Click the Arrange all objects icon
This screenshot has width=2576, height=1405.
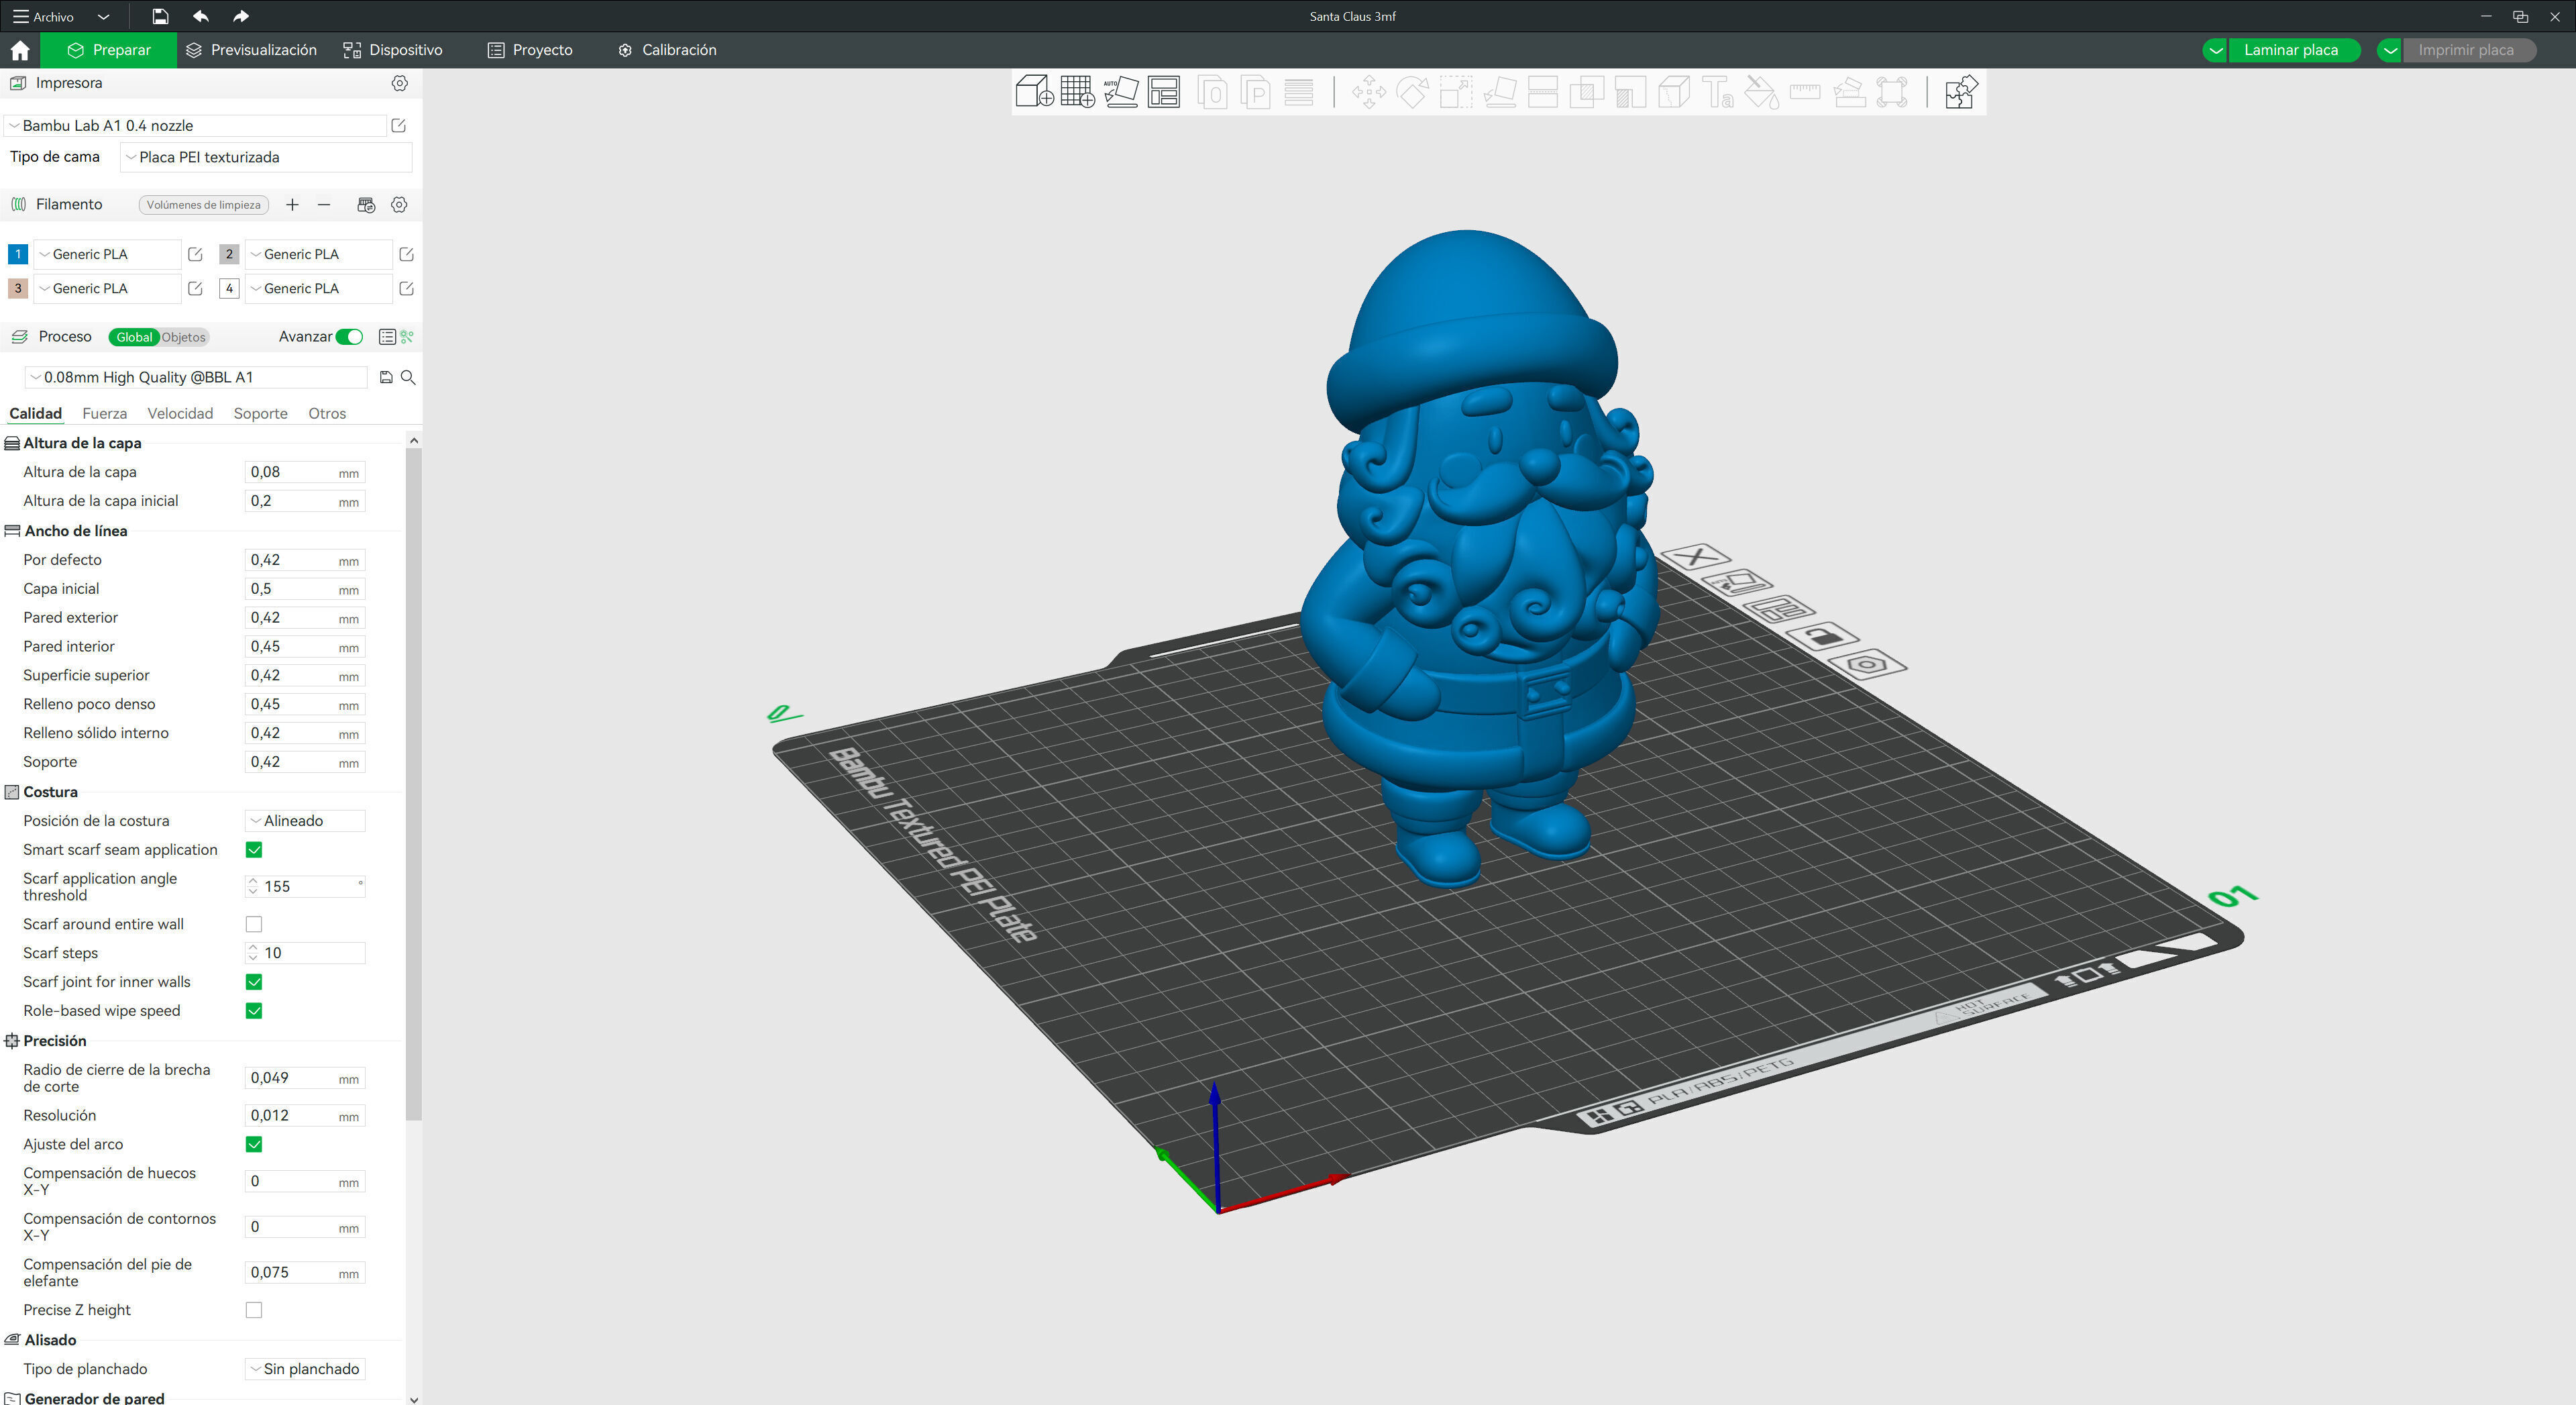1164,92
